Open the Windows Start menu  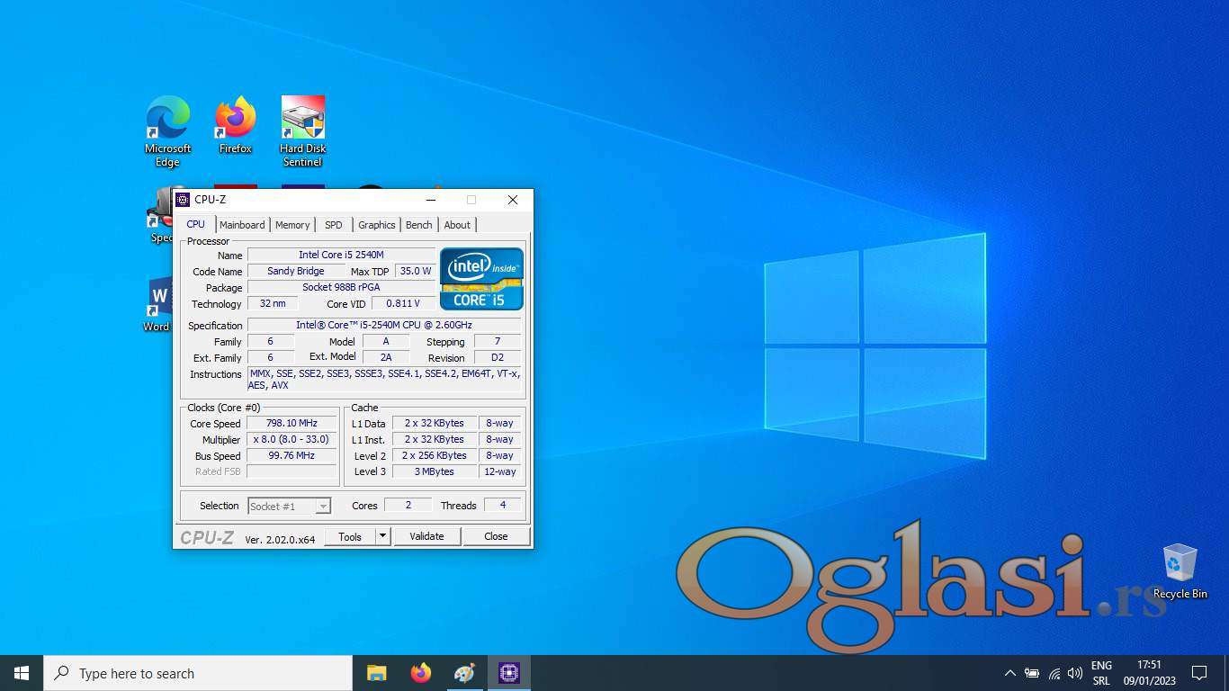[x=22, y=673]
